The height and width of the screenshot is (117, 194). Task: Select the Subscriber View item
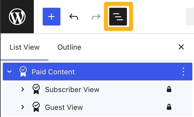click(72, 90)
